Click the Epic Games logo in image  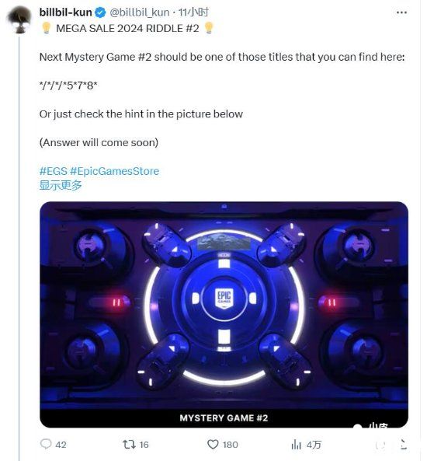224,299
